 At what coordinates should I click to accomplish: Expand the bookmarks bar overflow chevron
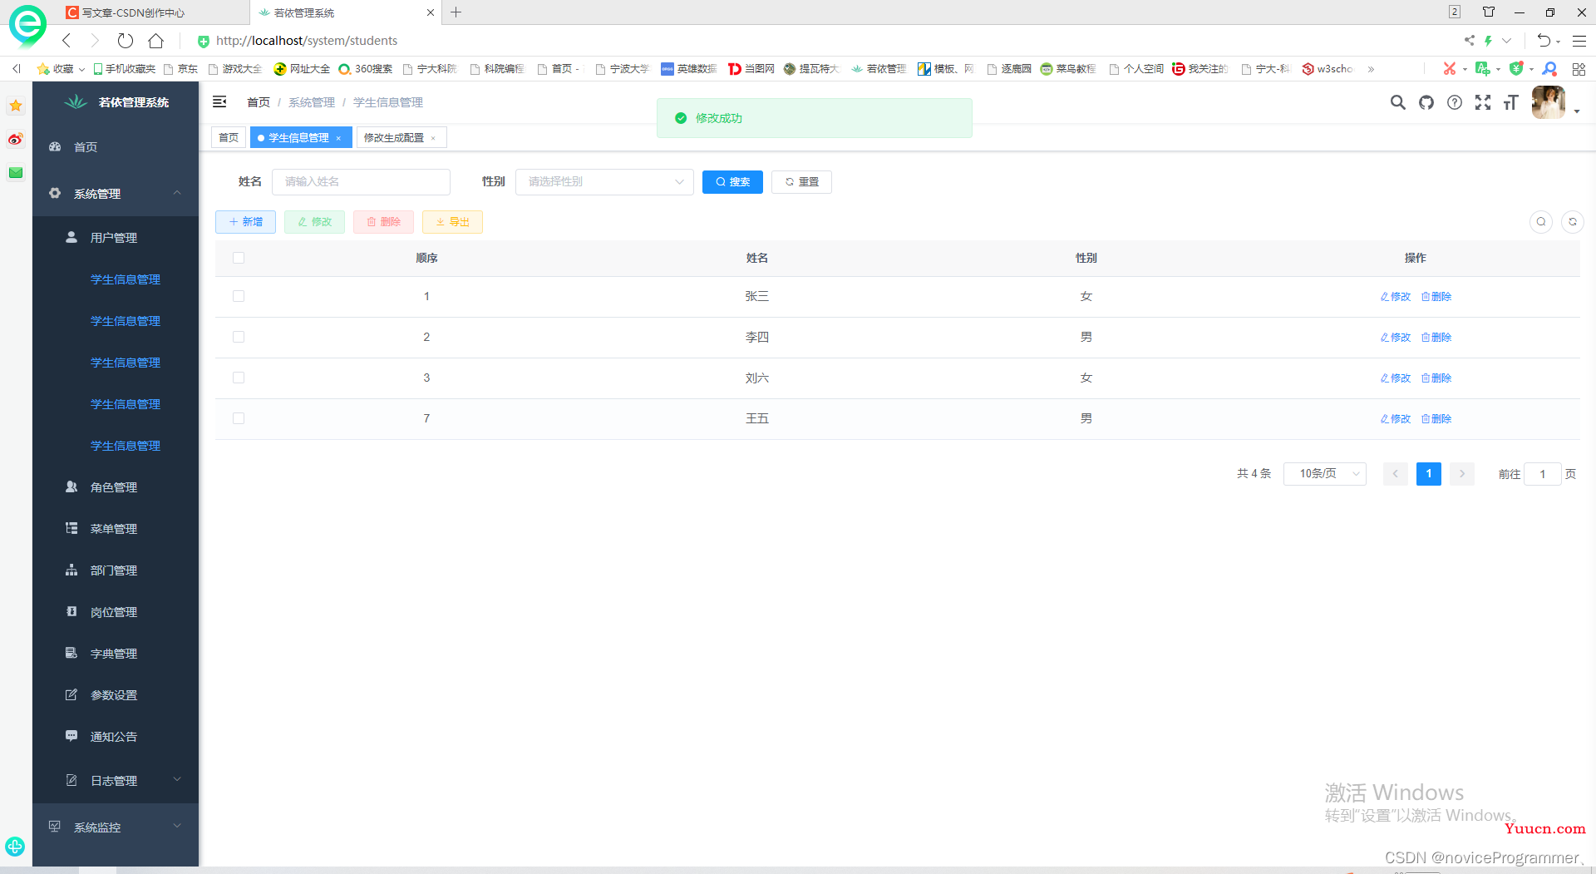pyautogui.click(x=1371, y=69)
